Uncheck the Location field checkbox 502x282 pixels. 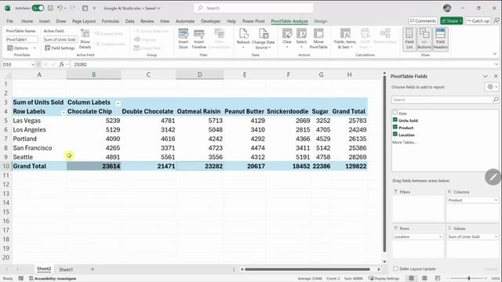coord(395,134)
